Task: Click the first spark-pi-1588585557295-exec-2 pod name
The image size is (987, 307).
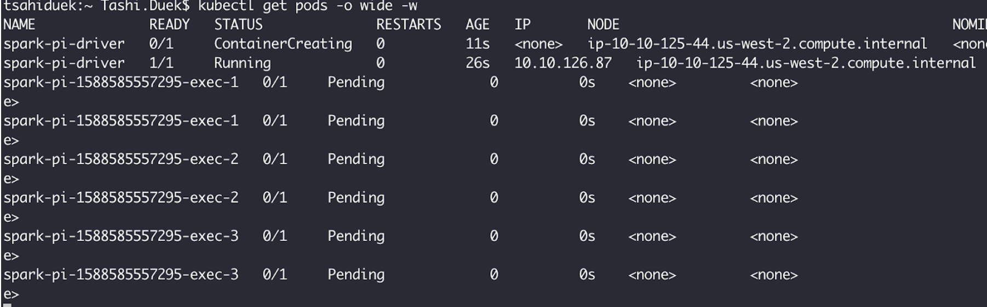Action: point(121,160)
